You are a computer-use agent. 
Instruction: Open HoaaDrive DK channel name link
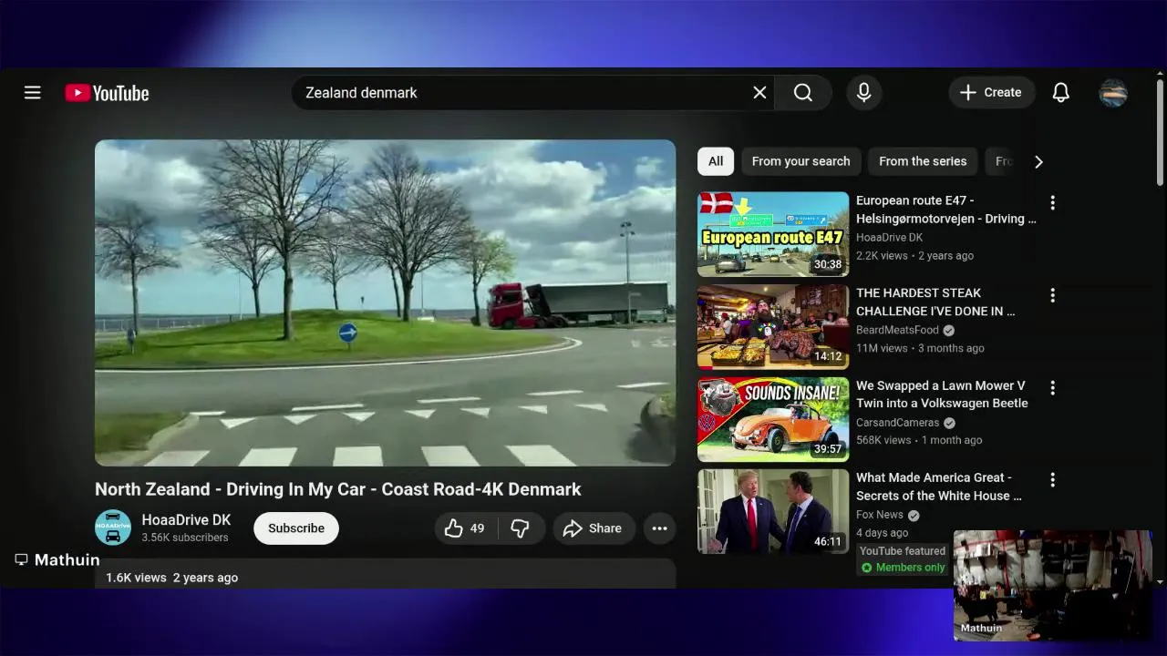tap(186, 520)
